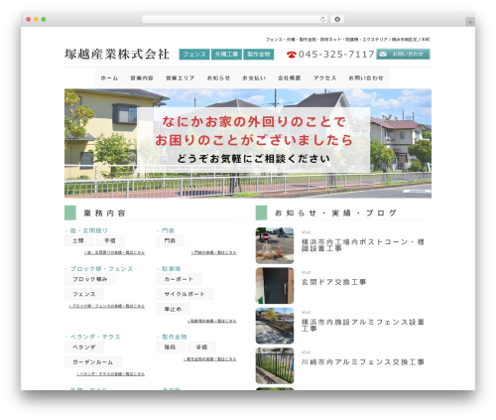Open 川崎市内アルミフェンス交換工事 article
The image size is (496, 420).
363,362
